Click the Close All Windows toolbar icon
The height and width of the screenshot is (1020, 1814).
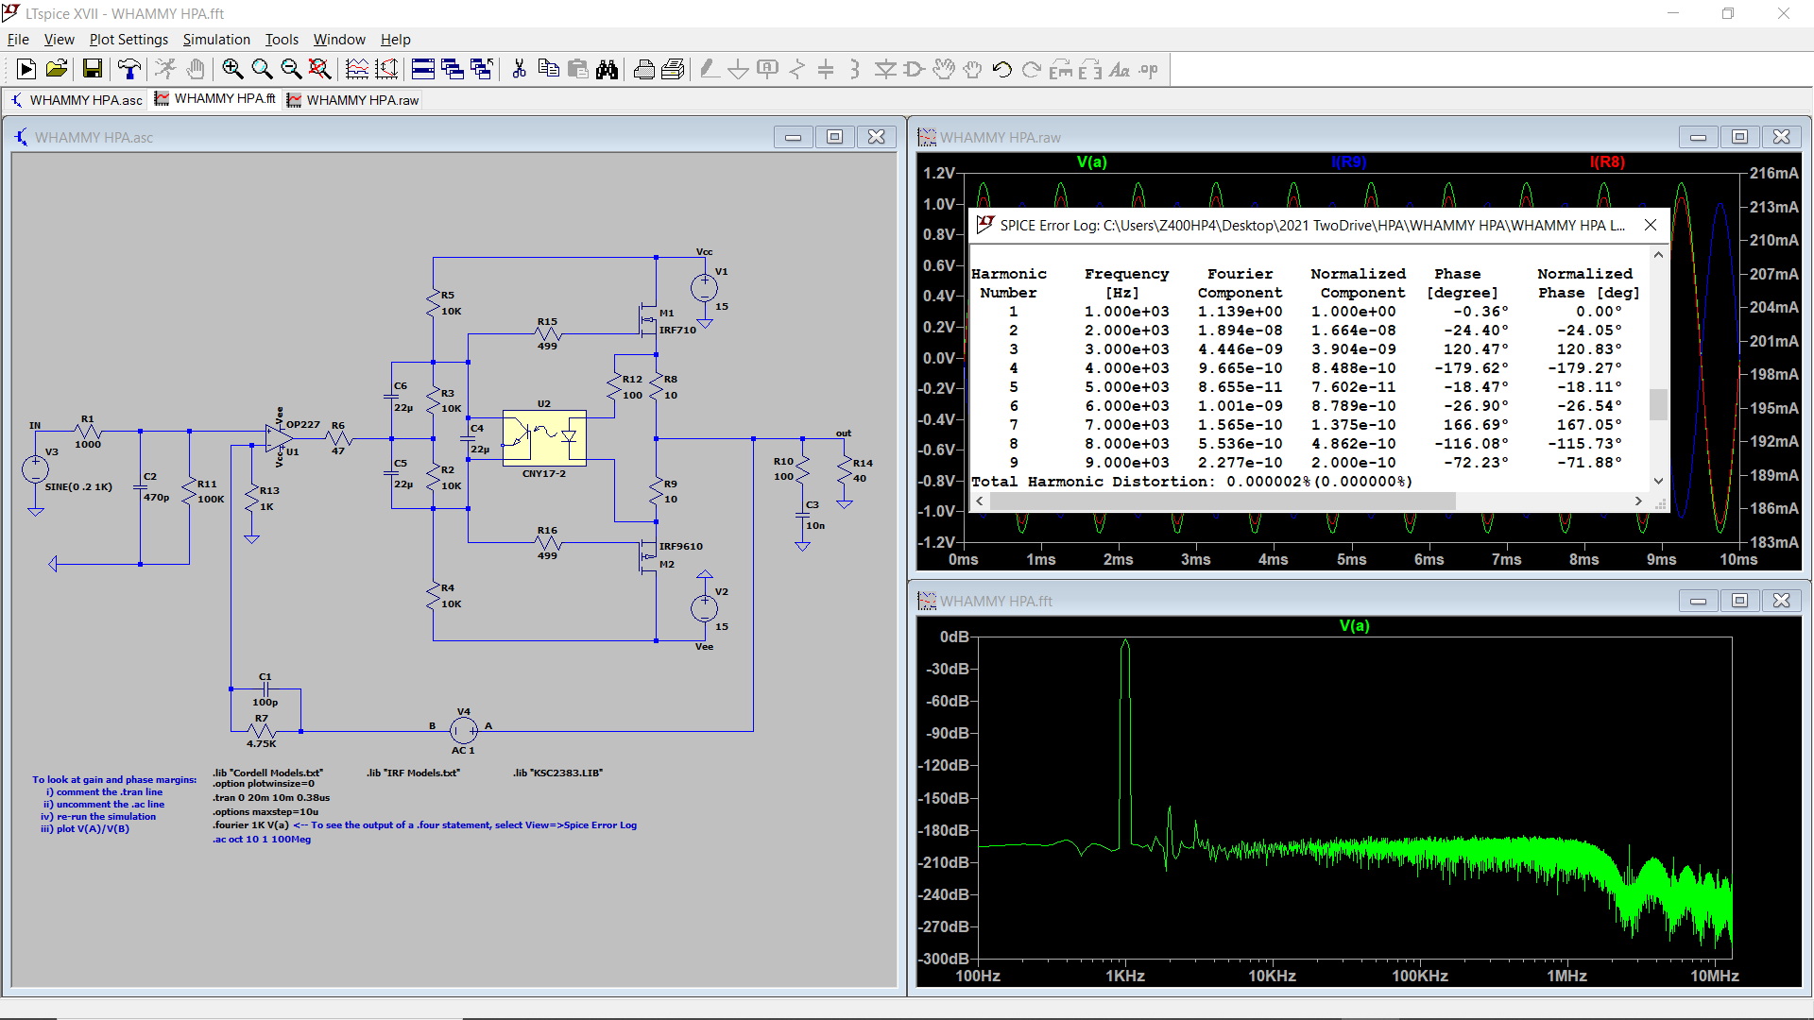pos(482,69)
